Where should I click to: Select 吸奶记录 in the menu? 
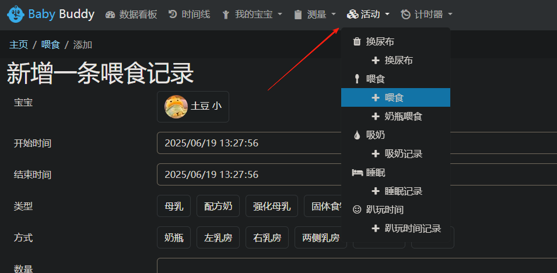click(395, 154)
